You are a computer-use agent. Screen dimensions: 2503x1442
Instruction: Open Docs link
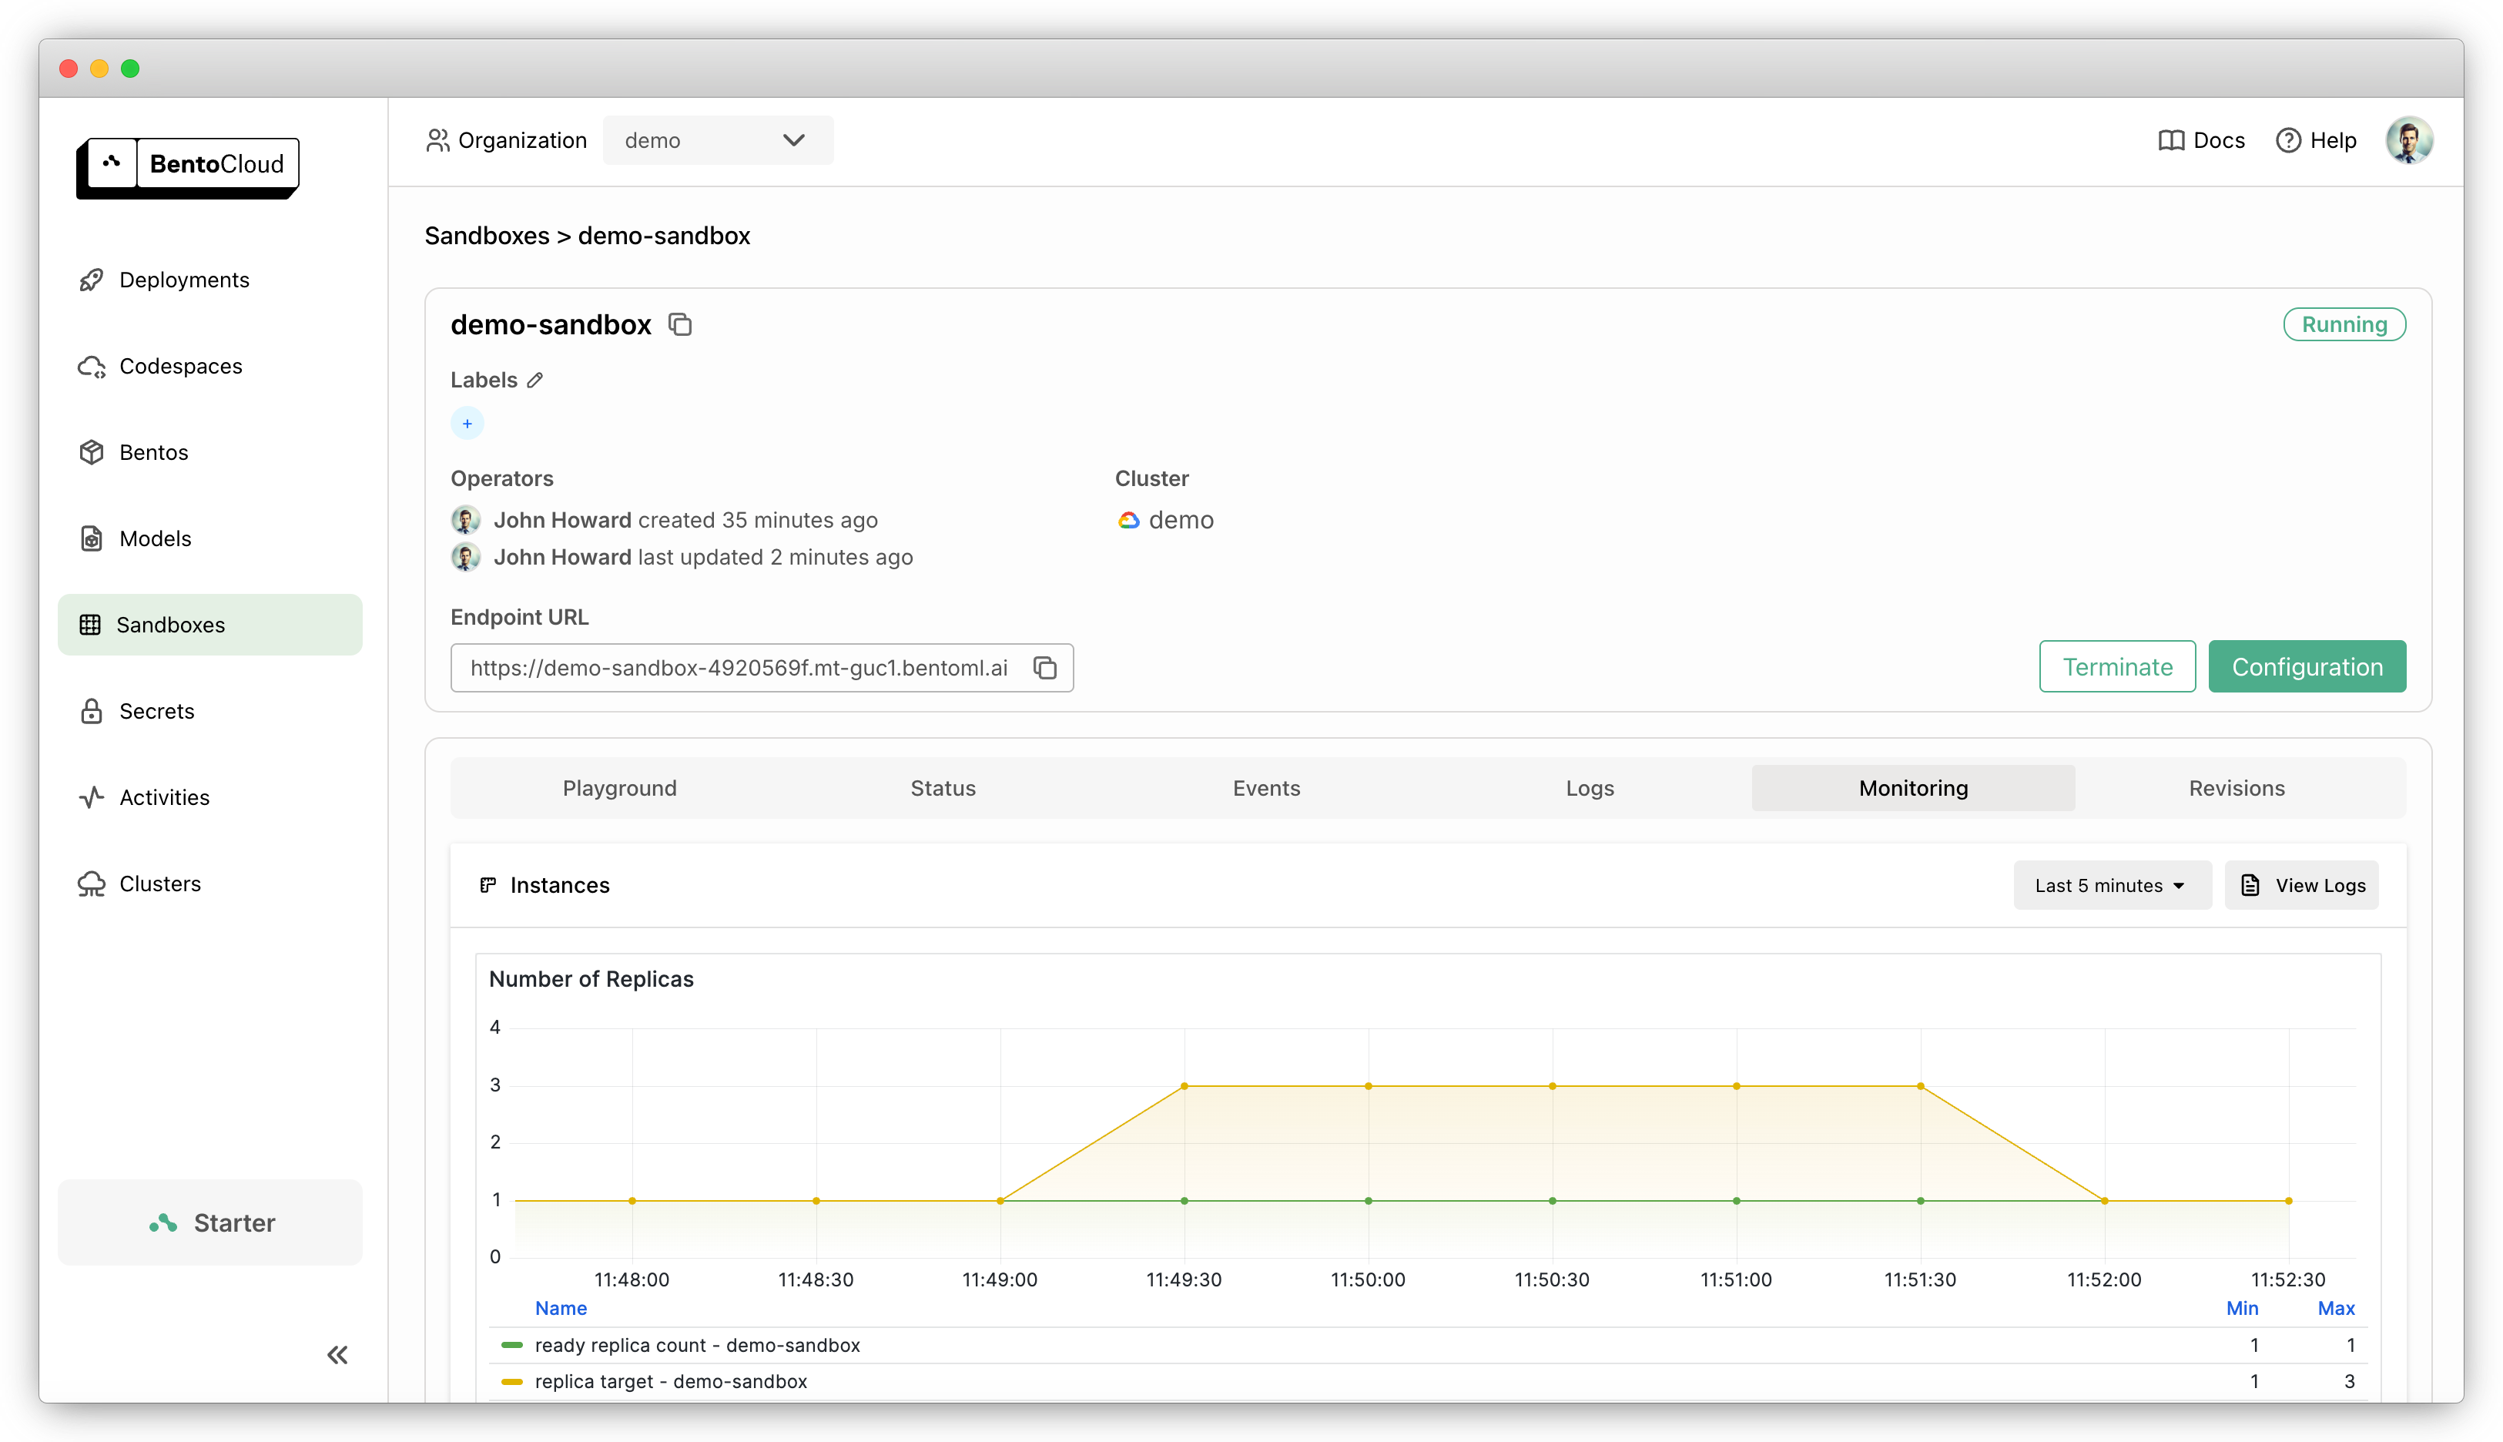[2201, 141]
